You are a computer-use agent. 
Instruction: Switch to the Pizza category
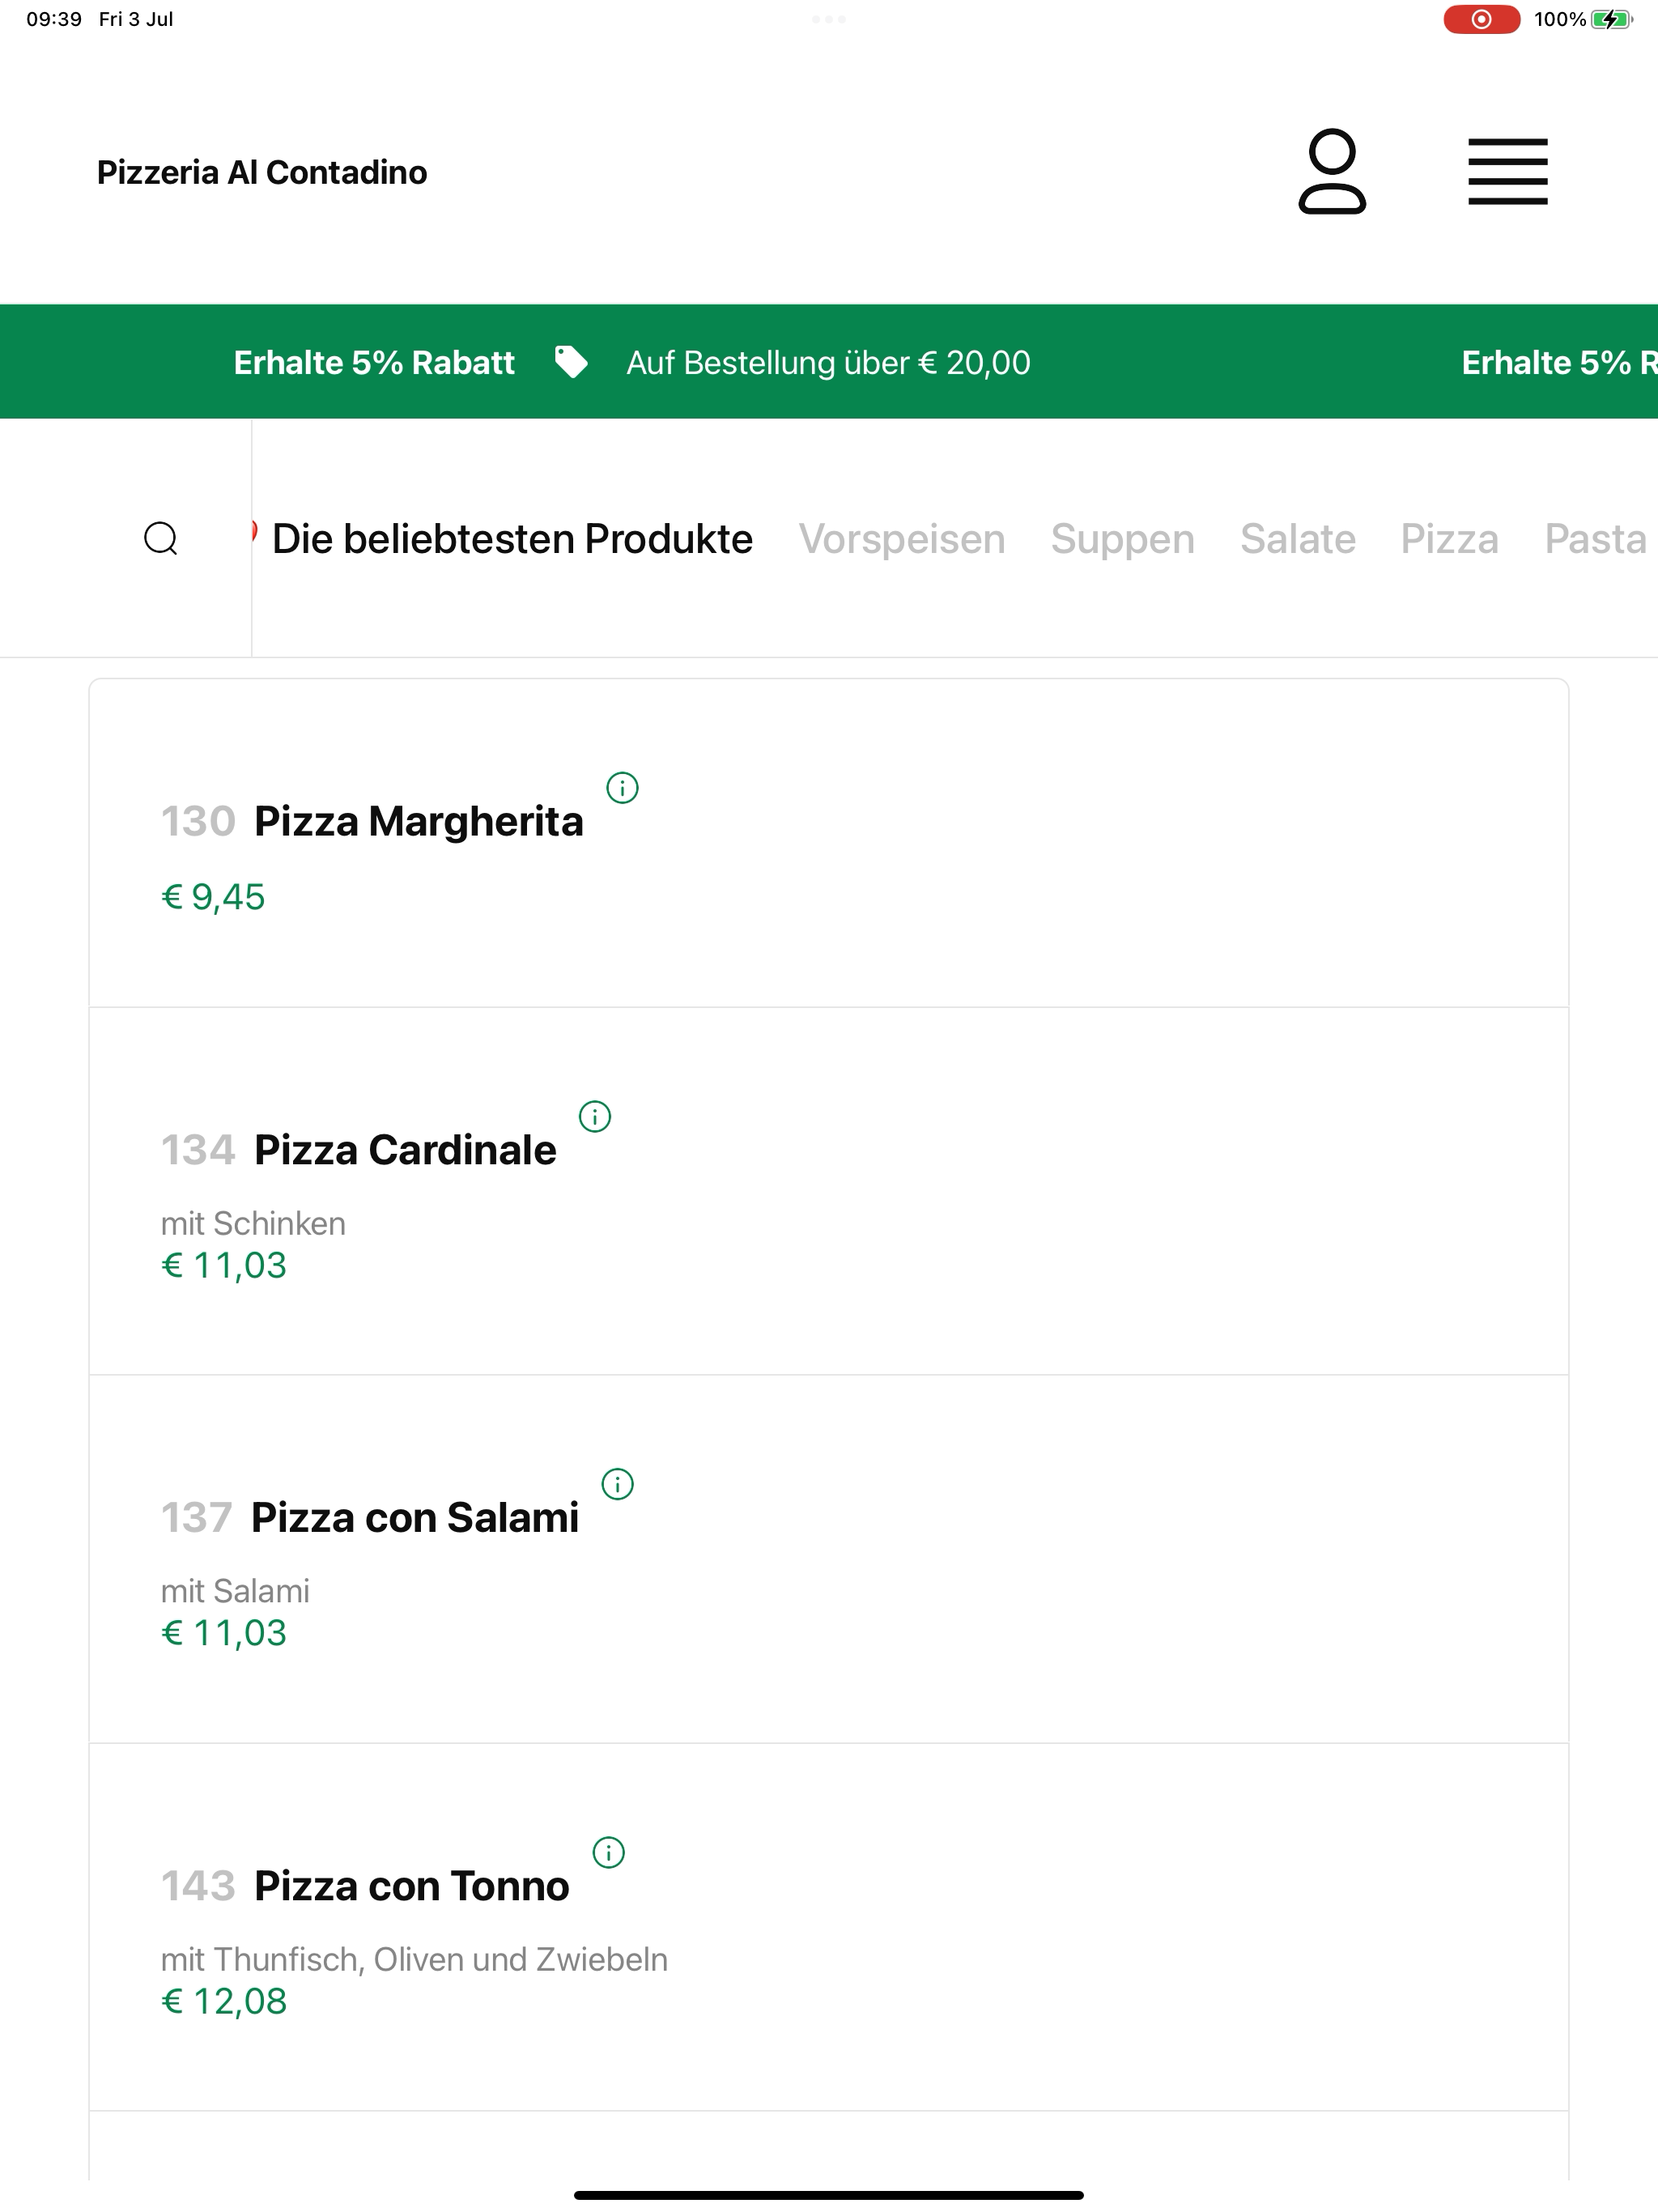(1450, 539)
